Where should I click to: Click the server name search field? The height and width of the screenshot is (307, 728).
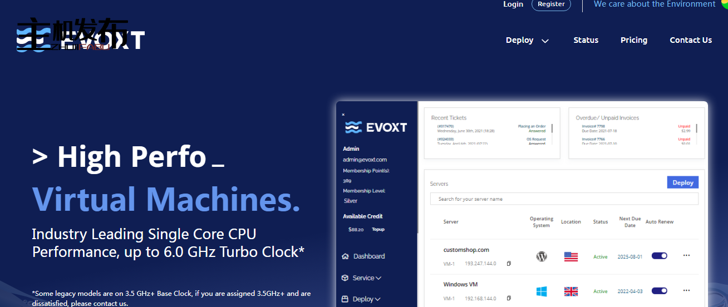point(564,199)
